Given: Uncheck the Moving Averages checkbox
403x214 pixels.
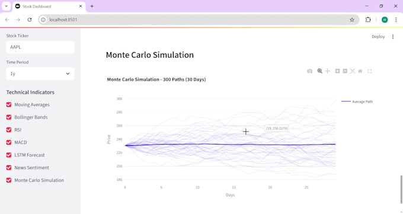Looking at the screenshot, I should click(9, 104).
